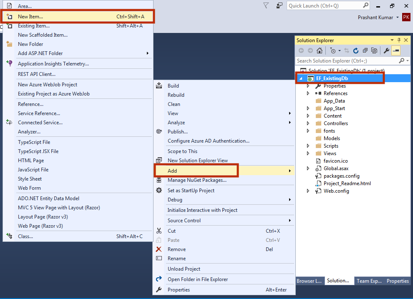
Task: Click the Collapse All icon in Solution Explorer
Action: point(365,50)
